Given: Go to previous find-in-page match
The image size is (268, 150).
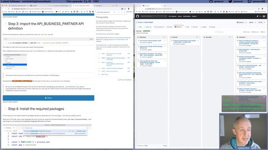Looking at the screenshot, I should click(119, 12).
